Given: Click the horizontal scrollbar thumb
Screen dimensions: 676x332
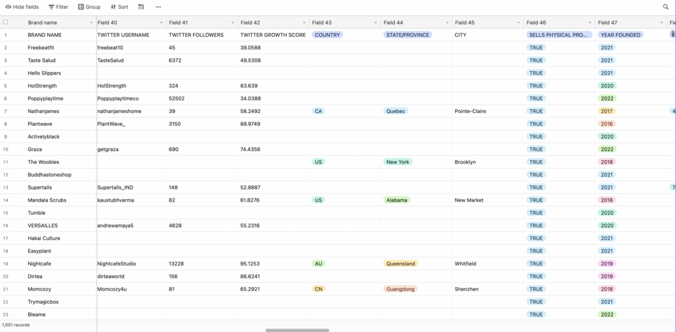Looking at the screenshot, I should (x=297, y=330).
